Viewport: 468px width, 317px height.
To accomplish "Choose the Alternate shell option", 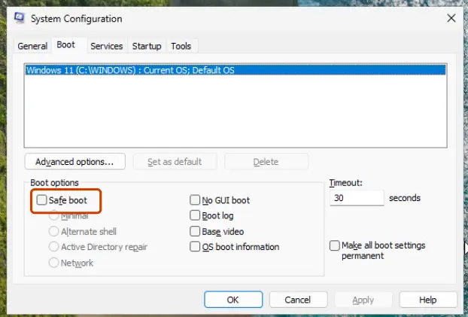I will [53, 231].
